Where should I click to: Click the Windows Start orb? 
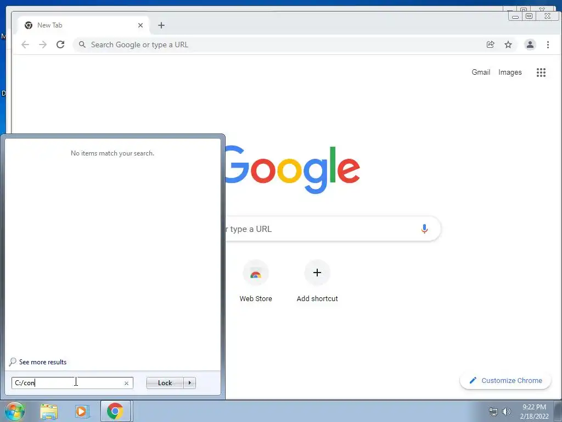(15, 411)
